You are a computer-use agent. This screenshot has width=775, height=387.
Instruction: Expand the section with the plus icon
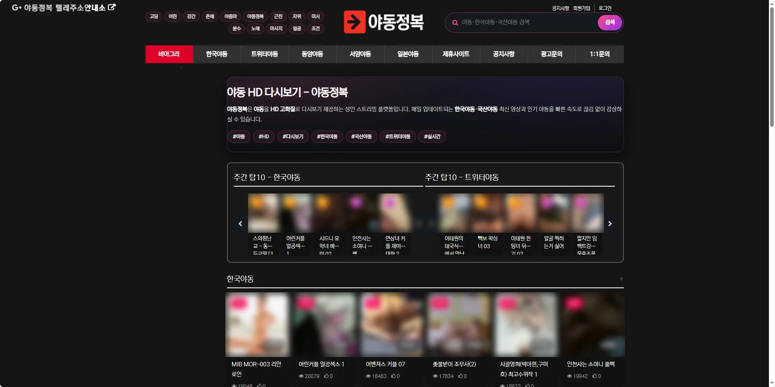[621, 279]
